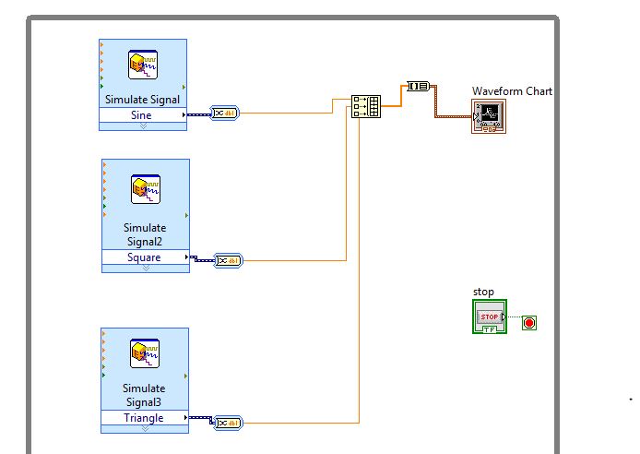Click the Sine output terminal row
This screenshot has width=640, height=454.
pyautogui.click(x=143, y=115)
